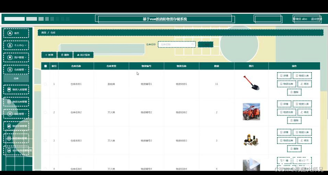Viewport: 328px width, 175px height.
Task: Open the shovel image in row 1
Action: (x=251, y=83)
